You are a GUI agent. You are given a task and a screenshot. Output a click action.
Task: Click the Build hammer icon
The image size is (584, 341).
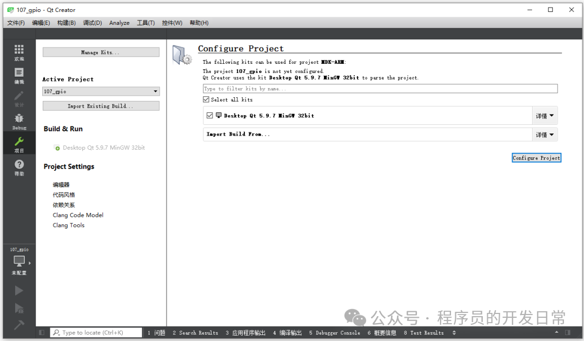[18, 325]
